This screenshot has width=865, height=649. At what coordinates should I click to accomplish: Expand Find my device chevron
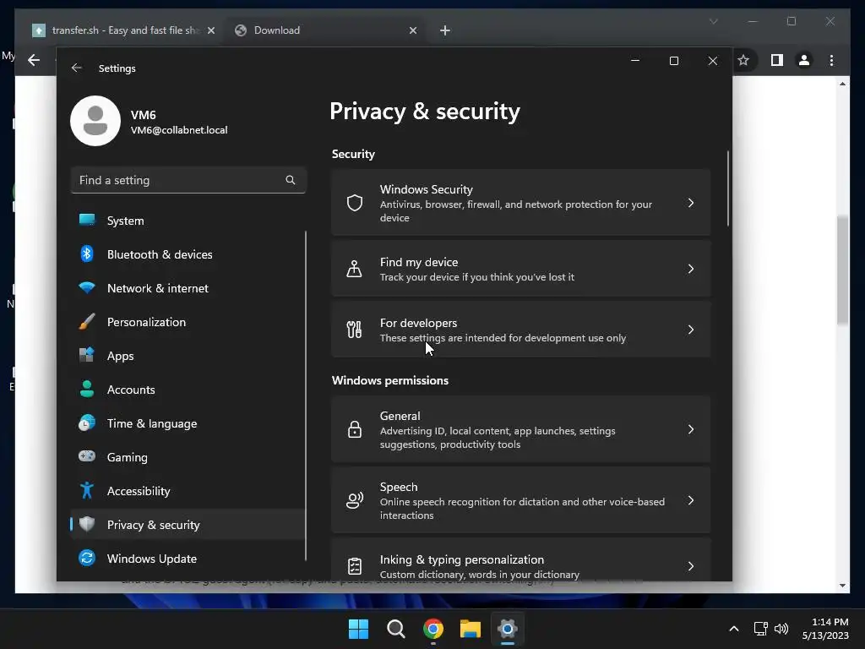(x=691, y=269)
